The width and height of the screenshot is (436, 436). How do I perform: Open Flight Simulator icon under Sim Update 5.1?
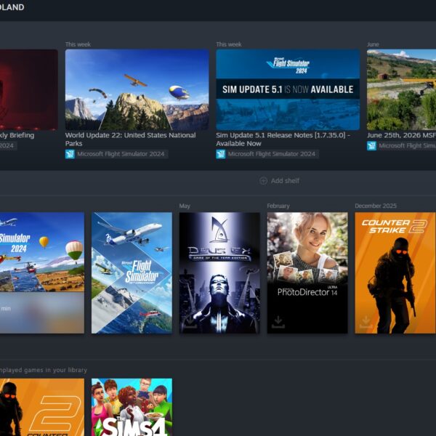[x=221, y=154]
